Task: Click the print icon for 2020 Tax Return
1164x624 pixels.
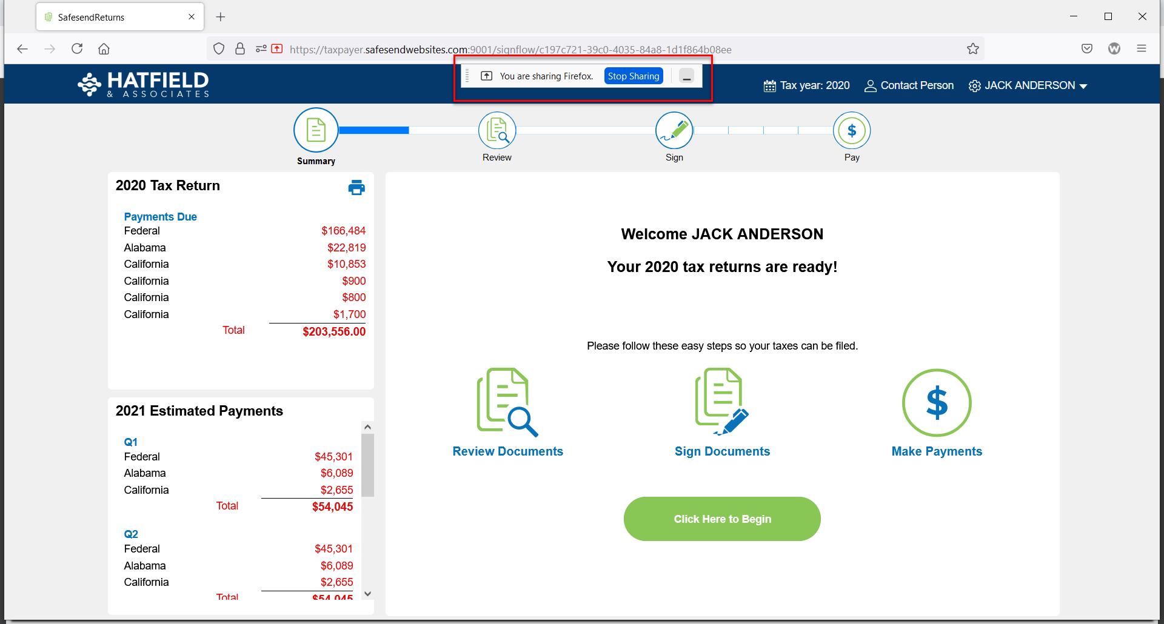Action: coord(356,188)
